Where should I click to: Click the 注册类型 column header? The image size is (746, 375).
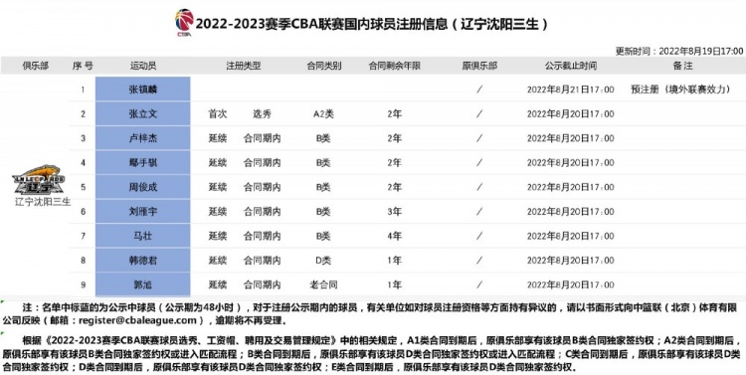(x=243, y=66)
